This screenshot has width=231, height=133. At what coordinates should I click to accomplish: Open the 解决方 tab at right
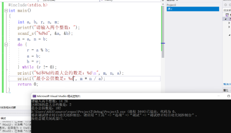(x=227, y=84)
